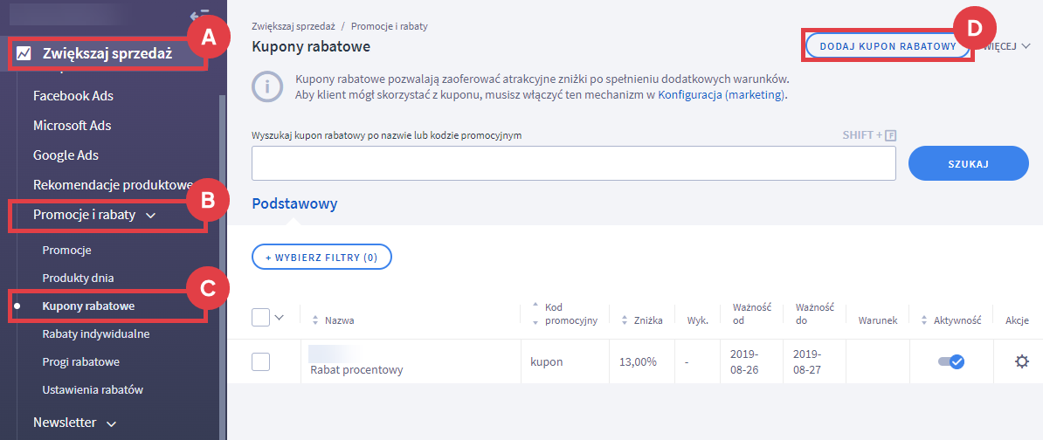Open Rabaty indywidualne in the sidebar
Viewport: 1043px width, 440px height.
point(96,333)
